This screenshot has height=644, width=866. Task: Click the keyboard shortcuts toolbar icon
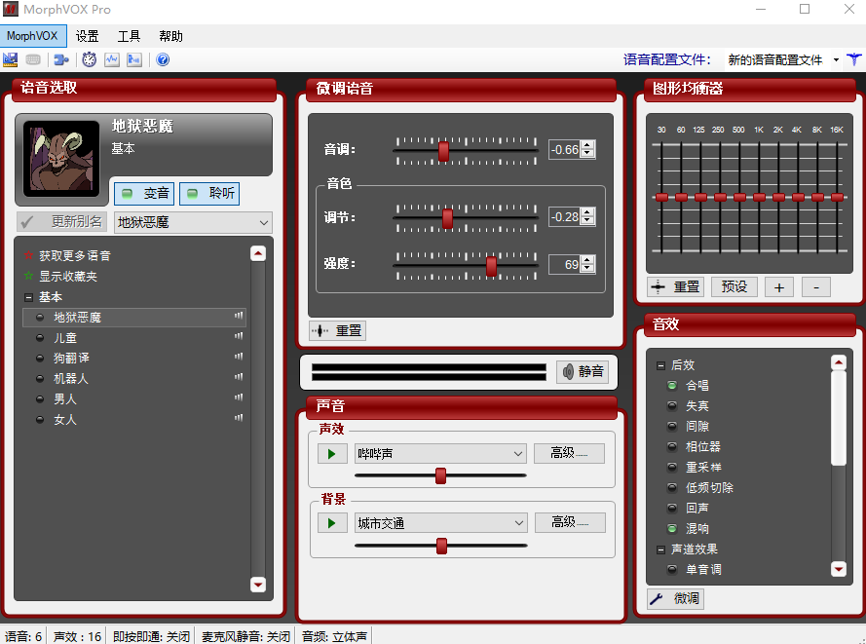click(x=33, y=59)
